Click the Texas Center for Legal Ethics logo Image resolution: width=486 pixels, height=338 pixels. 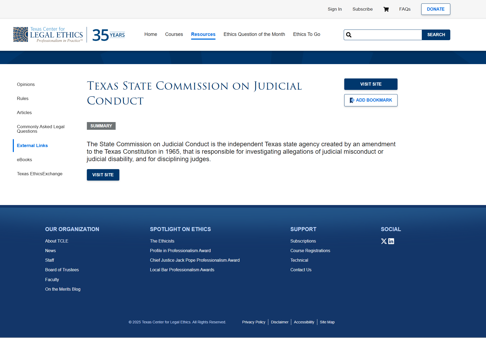point(48,35)
